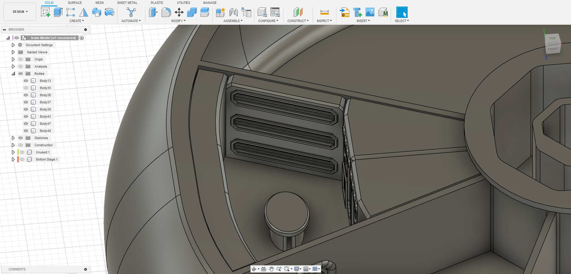The image size is (571, 274).
Task: Activate the Measure tool icon
Action: (324, 12)
